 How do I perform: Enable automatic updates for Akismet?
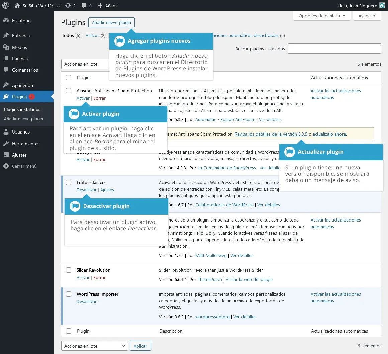click(335, 94)
